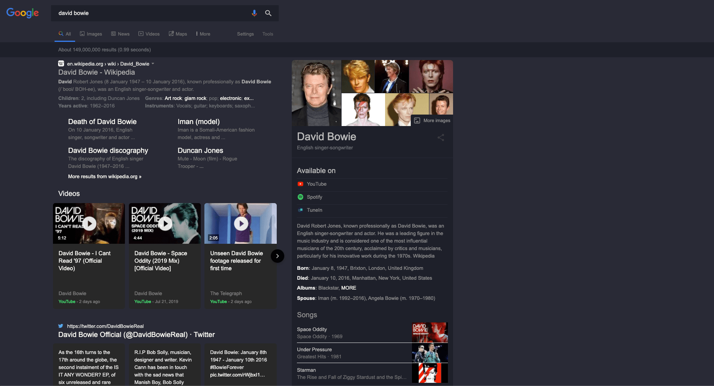Share the David Bowie knowledge panel
The width and height of the screenshot is (714, 386).
pyautogui.click(x=441, y=137)
